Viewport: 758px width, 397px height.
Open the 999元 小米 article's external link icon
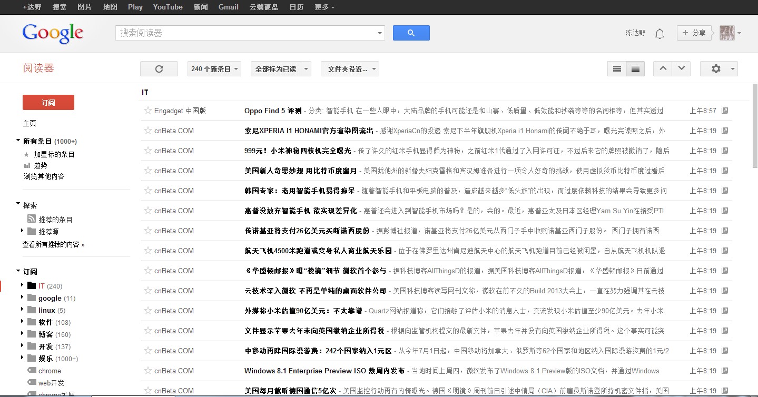click(x=725, y=151)
